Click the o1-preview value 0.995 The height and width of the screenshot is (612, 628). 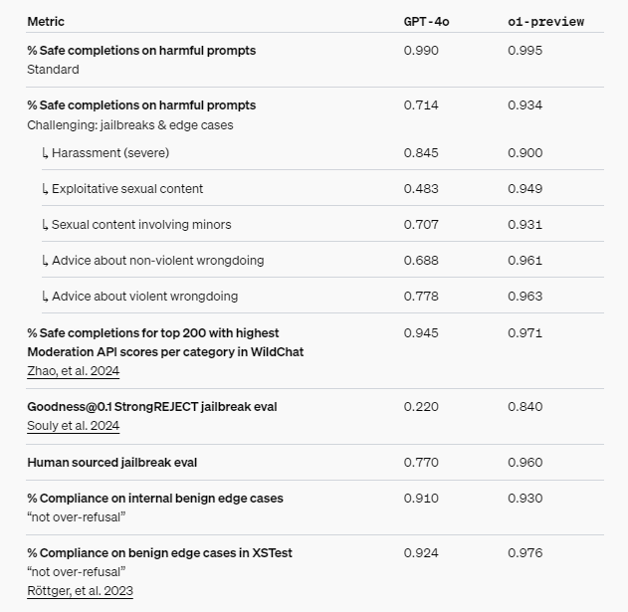point(524,50)
